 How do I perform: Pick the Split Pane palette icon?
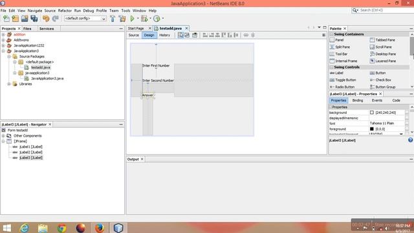click(332, 47)
